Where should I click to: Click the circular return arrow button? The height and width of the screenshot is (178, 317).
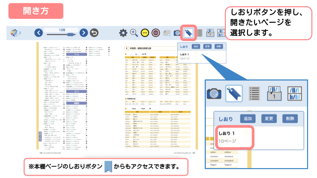tap(94, 33)
